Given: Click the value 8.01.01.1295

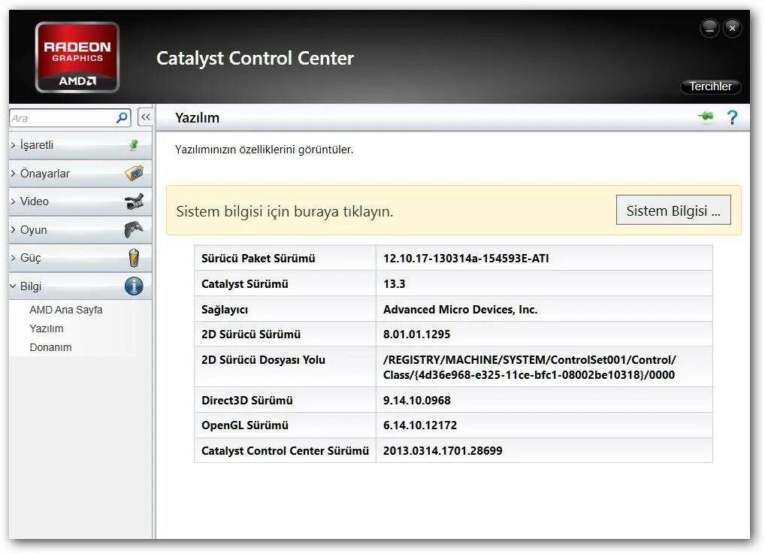Looking at the screenshot, I should 416,335.
